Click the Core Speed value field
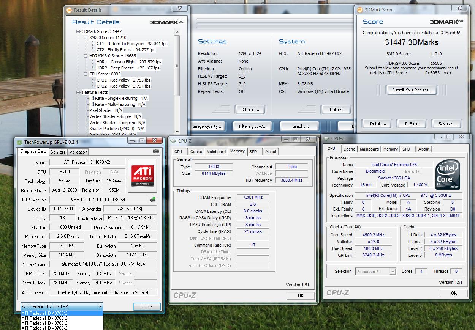Screen dimensions: 475x330 (x=373, y=235)
